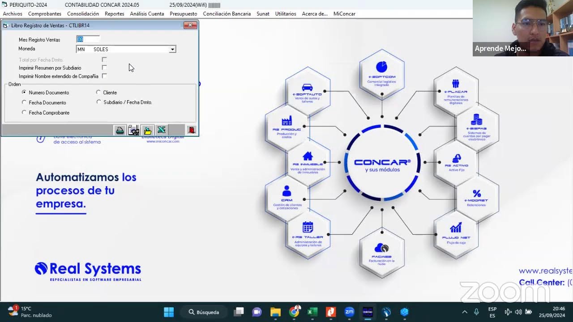573x322 pixels.
Task: Open the Sunat menu
Action: coord(263,14)
